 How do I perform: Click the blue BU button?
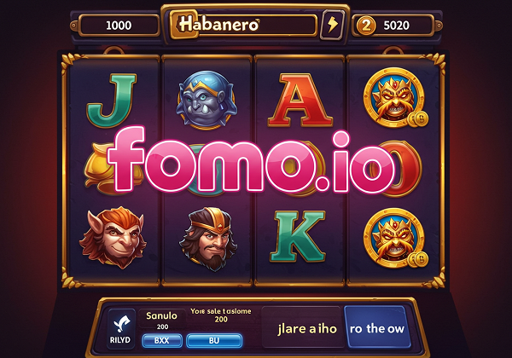[x=214, y=341]
